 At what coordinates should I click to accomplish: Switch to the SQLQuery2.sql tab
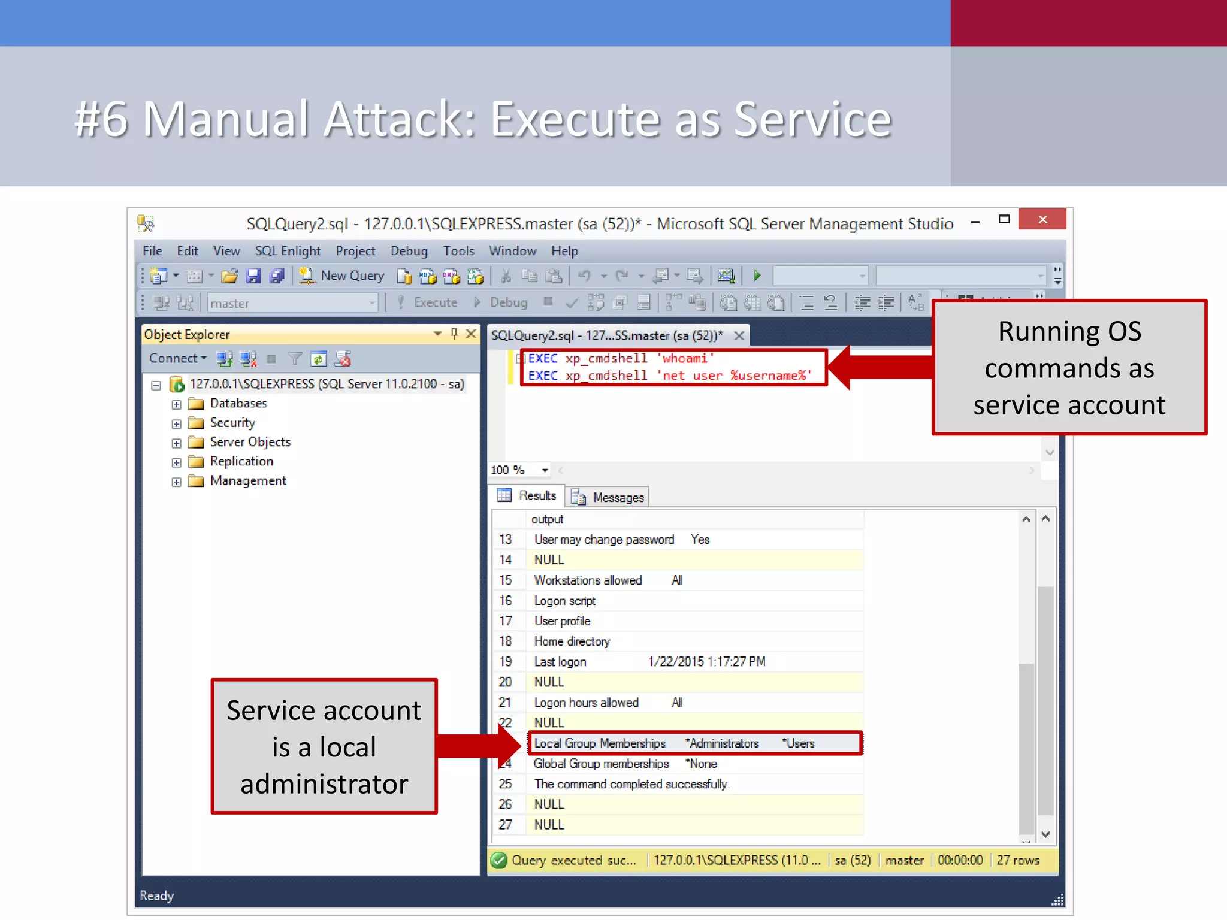point(607,335)
